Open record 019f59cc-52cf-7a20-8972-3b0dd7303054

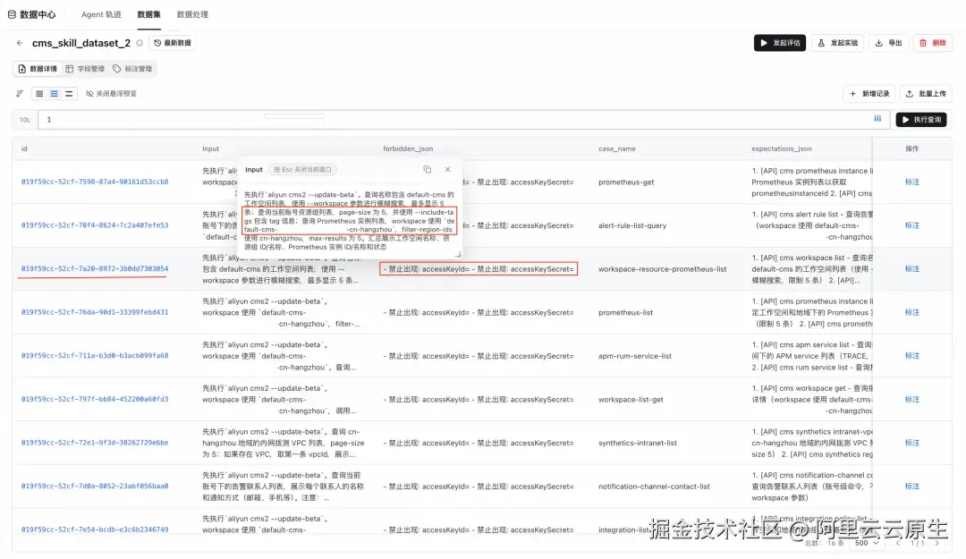point(95,268)
